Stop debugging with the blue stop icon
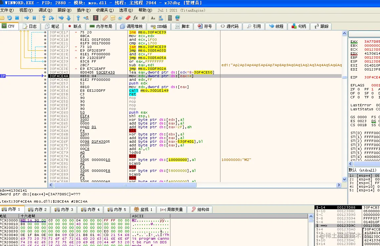The width and height of the screenshot is (380, 246). tap(17, 18)
